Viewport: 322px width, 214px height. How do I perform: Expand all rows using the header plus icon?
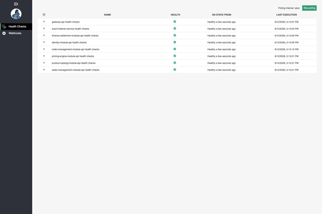tap(44, 14)
